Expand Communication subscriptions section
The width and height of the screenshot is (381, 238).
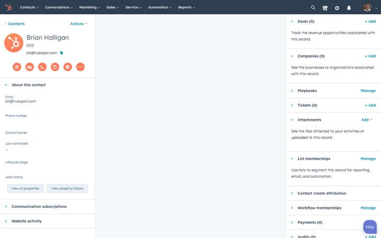point(6,207)
